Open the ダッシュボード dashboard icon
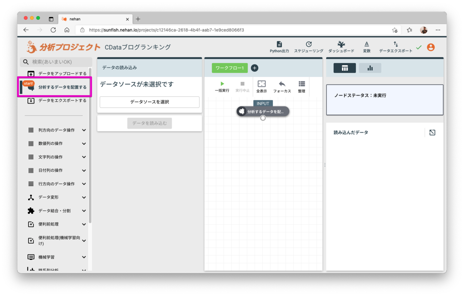 [341, 46]
